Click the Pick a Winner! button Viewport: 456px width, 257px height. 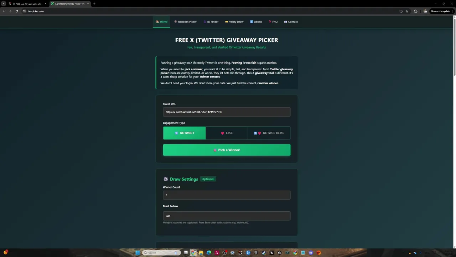227,150
